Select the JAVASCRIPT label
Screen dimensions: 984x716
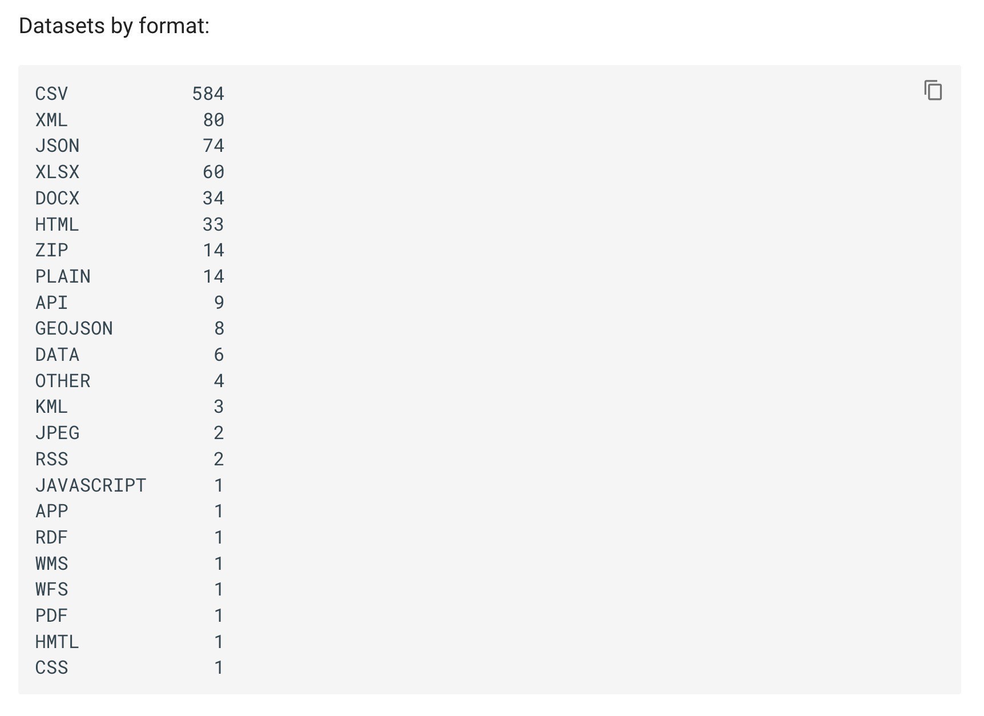click(x=91, y=485)
